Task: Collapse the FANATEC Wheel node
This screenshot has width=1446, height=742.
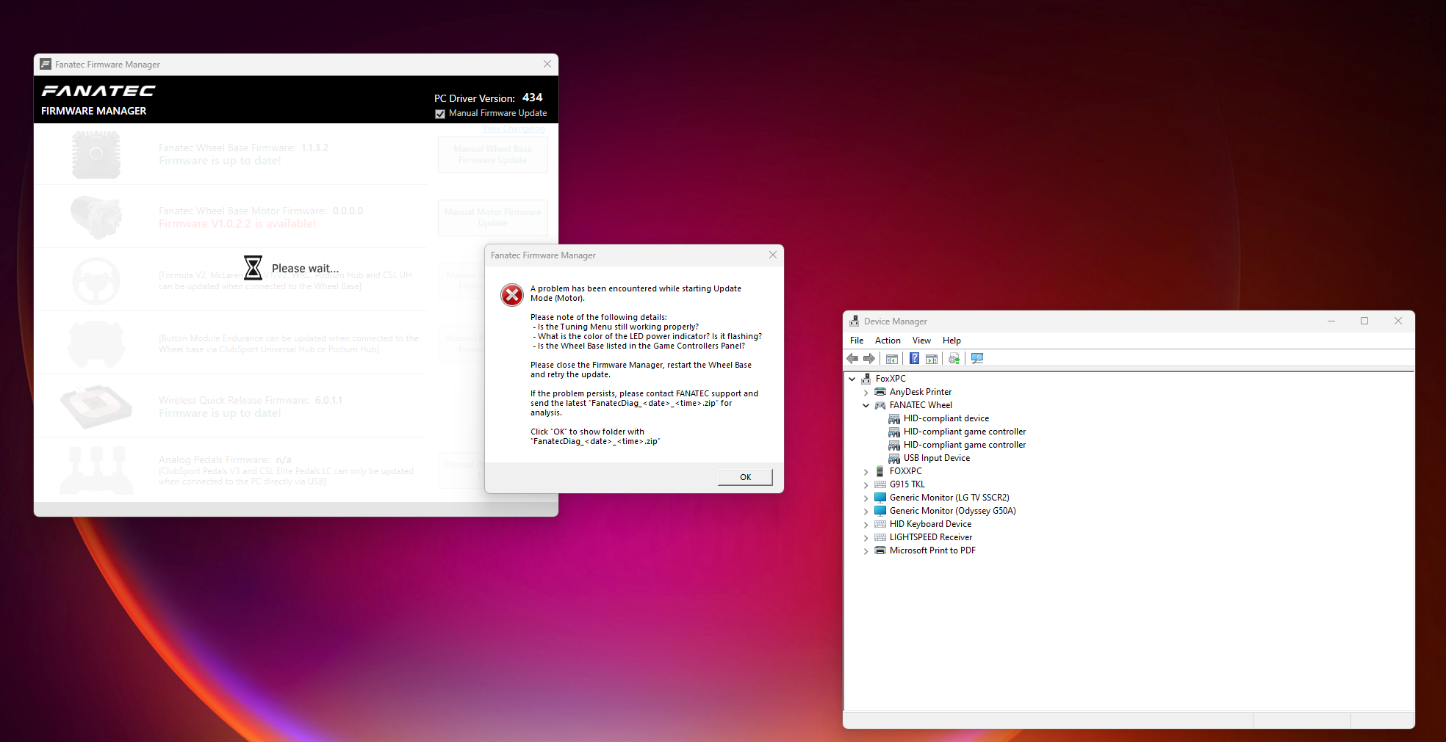Action: click(866, 406)
